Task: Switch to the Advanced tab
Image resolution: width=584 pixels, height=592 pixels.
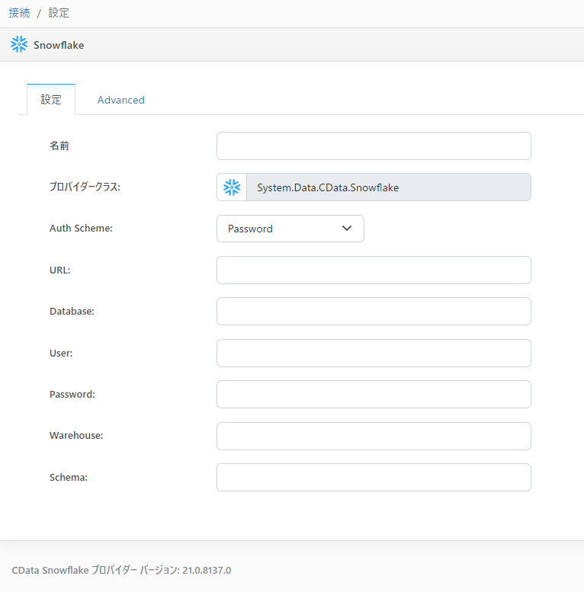Action: [x=121, y=100]
